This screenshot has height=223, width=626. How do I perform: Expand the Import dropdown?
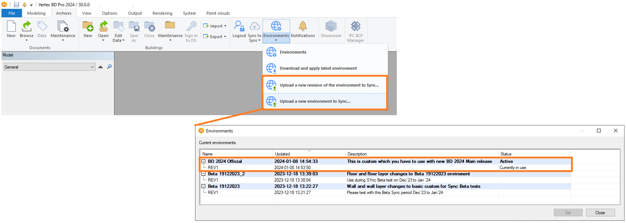click(x=215, y=26)
